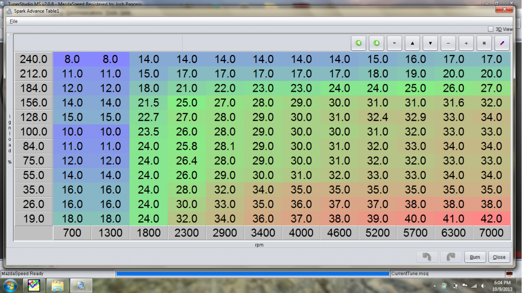Click the import table green down-arrow icon

tap(376, 43)
